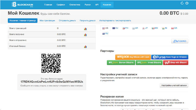Open chart icon for Всего получено row
This screenshot has width=196, height=110.
[x=85, y=35]
